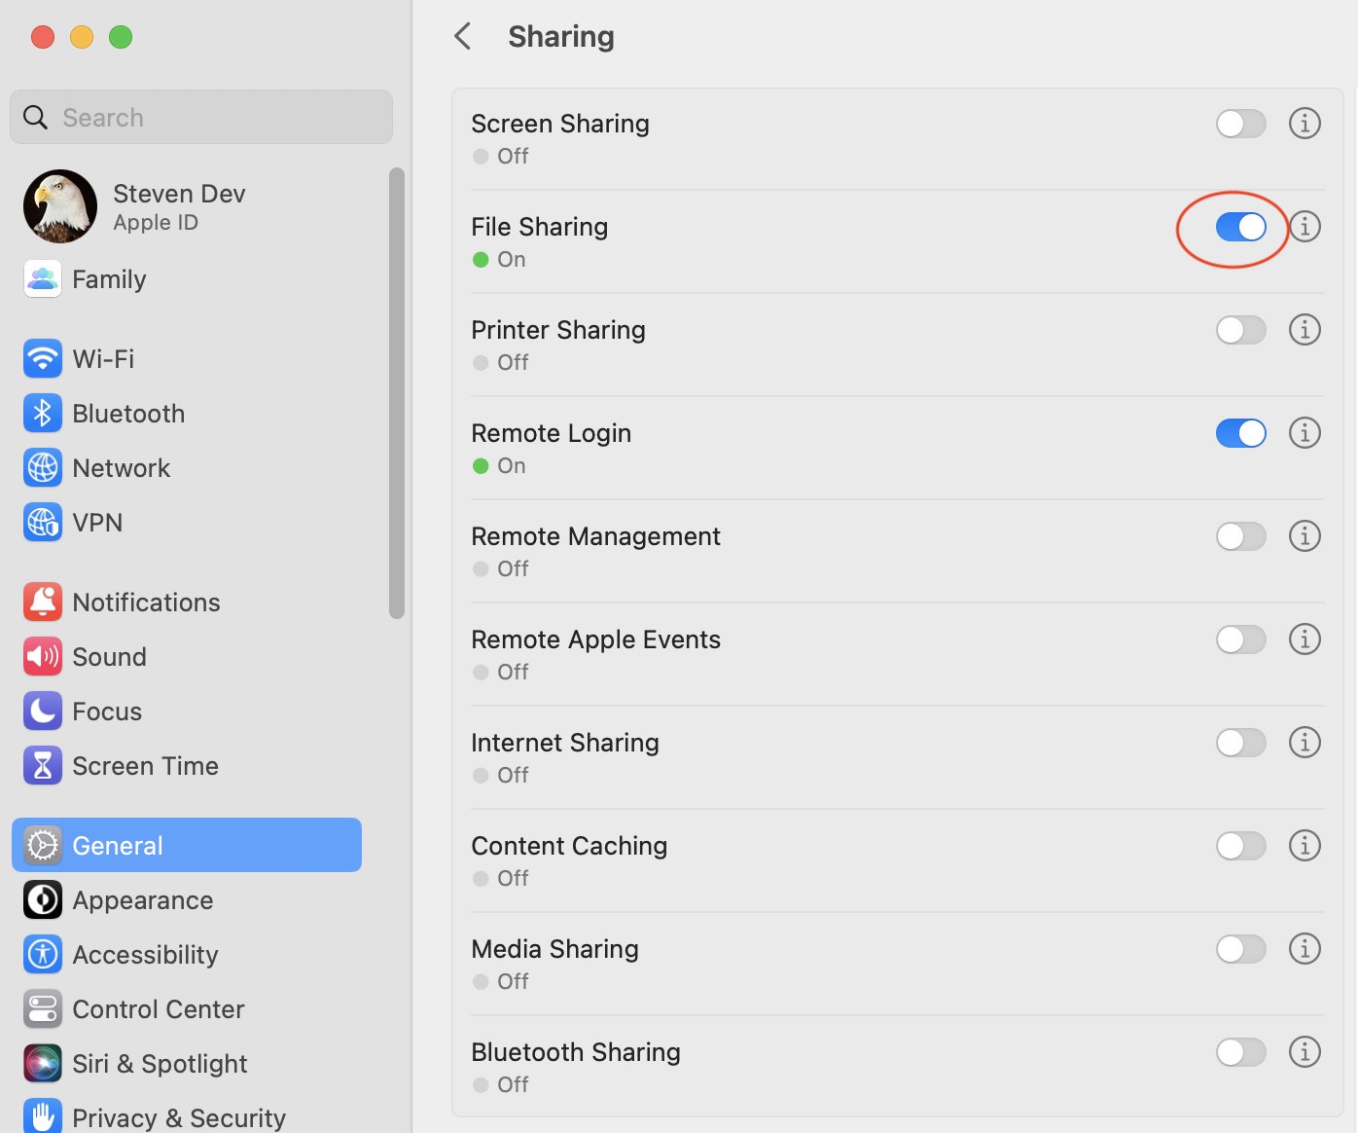
Task: Open Bluetooth Sharing info button
Action: [1304, 1052]
